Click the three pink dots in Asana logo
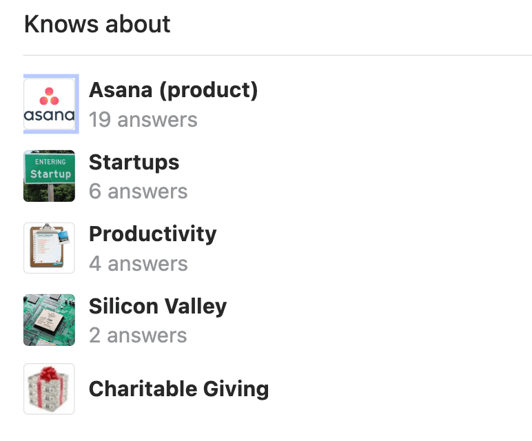532x441 pixels. 49,96
